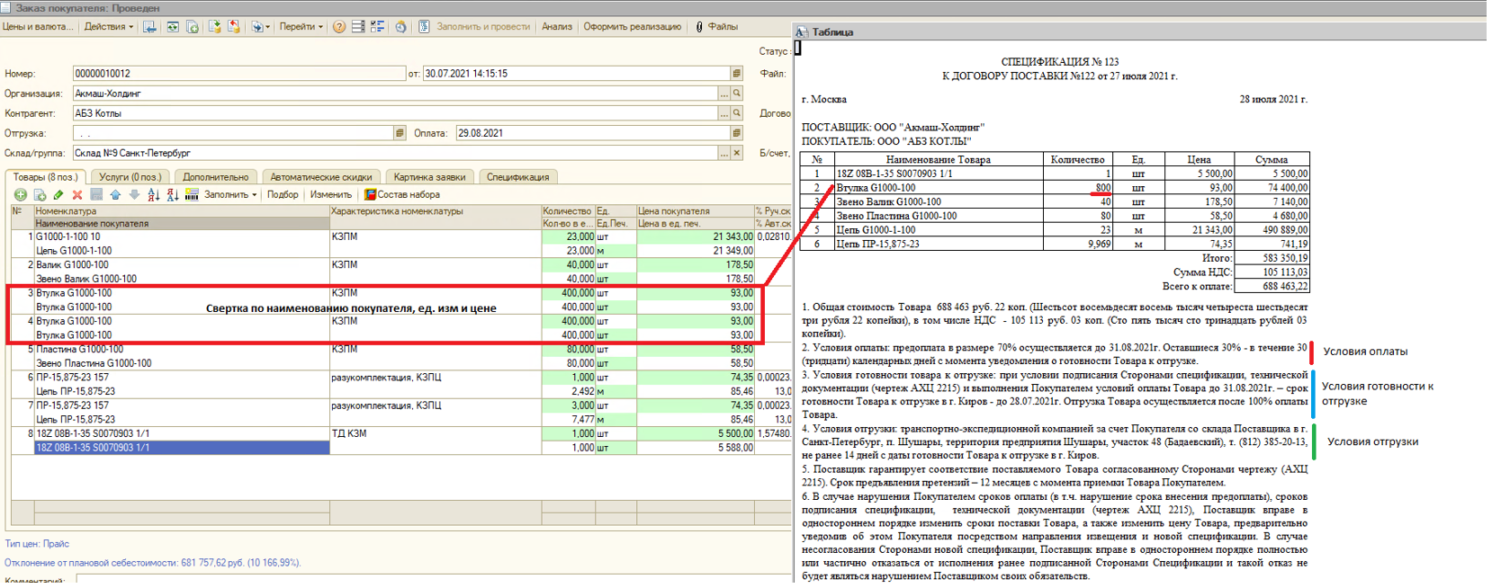1492x588 pixels.
Task: Click the post-document icon with green arrow
Action: coord(215,27)
